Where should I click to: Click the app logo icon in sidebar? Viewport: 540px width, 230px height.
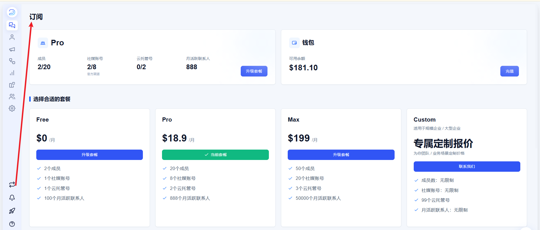coord(12,12)
